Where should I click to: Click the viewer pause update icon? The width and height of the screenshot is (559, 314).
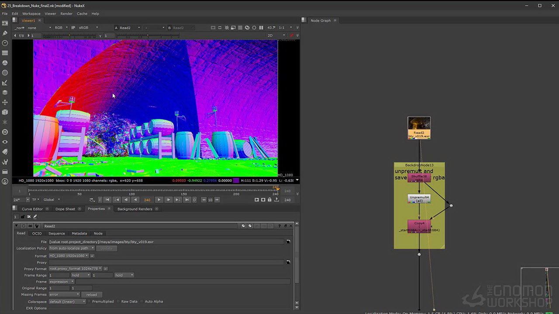coord(261,27)
